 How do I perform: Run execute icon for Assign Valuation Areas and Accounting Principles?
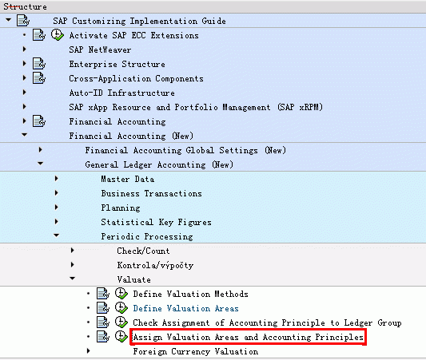(x=121, y=337)
